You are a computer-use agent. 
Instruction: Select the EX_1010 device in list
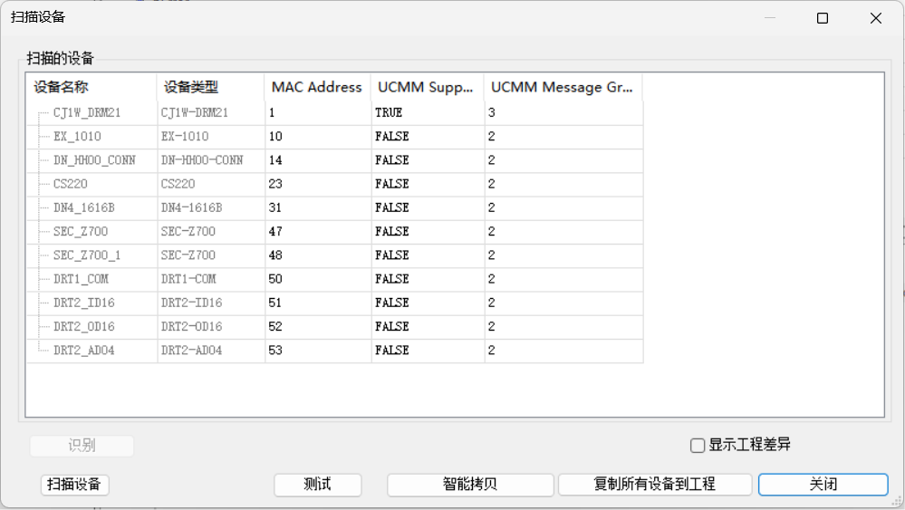77,137
